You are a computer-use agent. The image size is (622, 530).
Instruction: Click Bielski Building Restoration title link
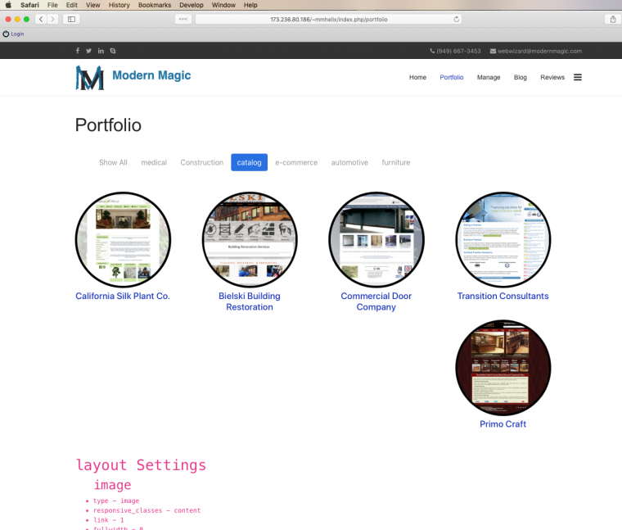250,301
